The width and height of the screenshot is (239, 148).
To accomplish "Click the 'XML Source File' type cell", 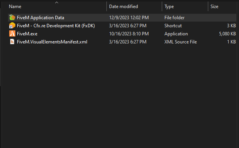I will (181, 42).
